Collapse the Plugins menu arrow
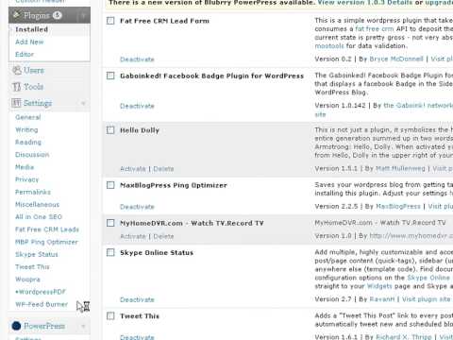 [x=83, y=15]
